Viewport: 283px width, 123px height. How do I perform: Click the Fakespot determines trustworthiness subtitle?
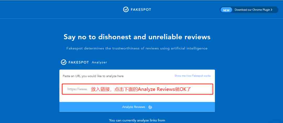pyautogui.click(x=137, y=48)
